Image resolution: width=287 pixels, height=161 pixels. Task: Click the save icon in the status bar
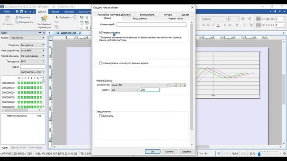click(219, 153)
